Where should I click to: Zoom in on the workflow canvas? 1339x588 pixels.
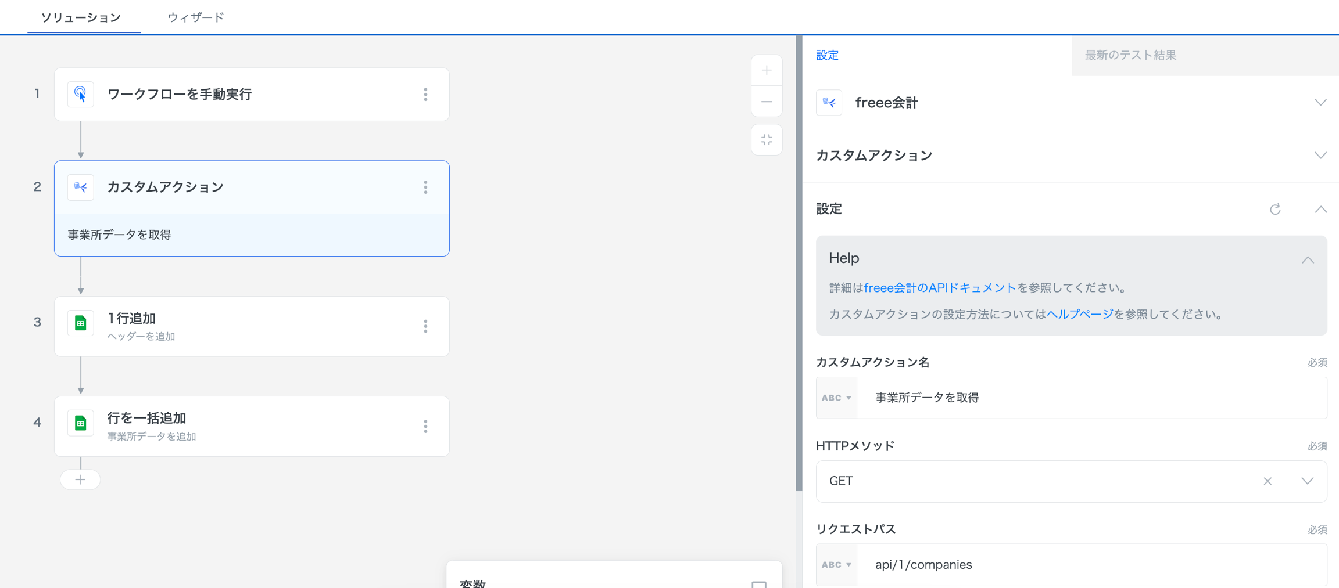coord(767,71)
